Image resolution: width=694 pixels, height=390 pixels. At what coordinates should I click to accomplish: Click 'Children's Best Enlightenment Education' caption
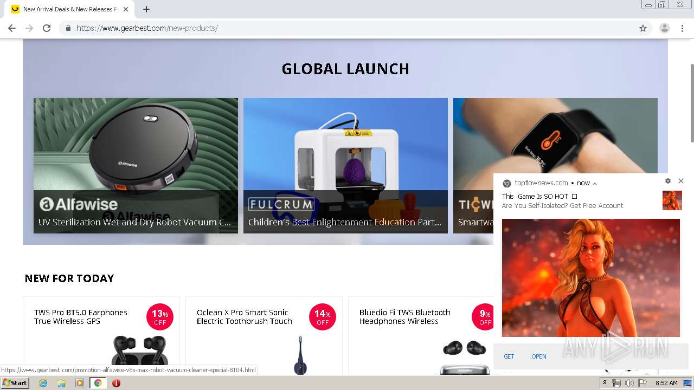345,222
